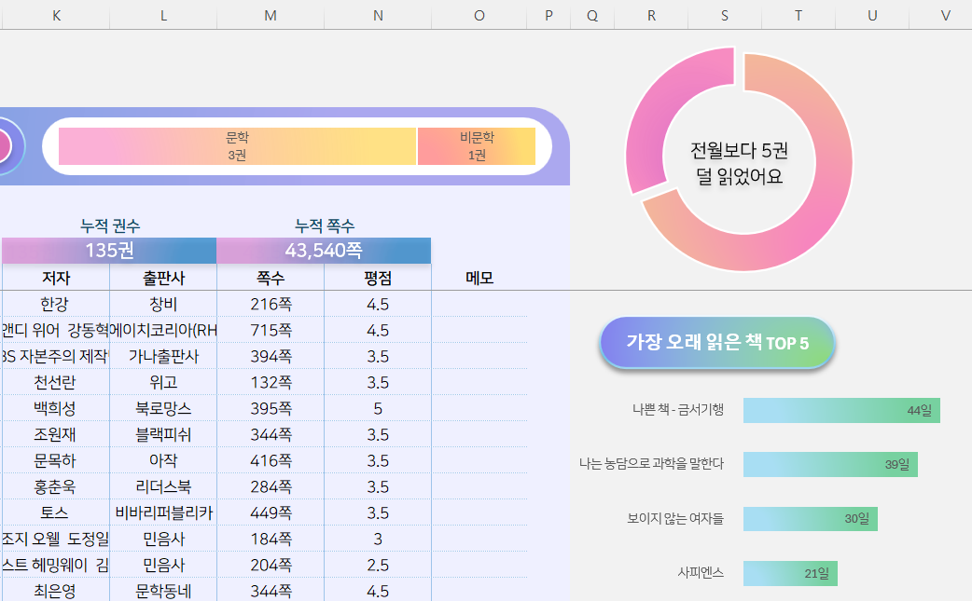Click the '보이지 않는 여자들' chart label

click(x=674, y=519)
